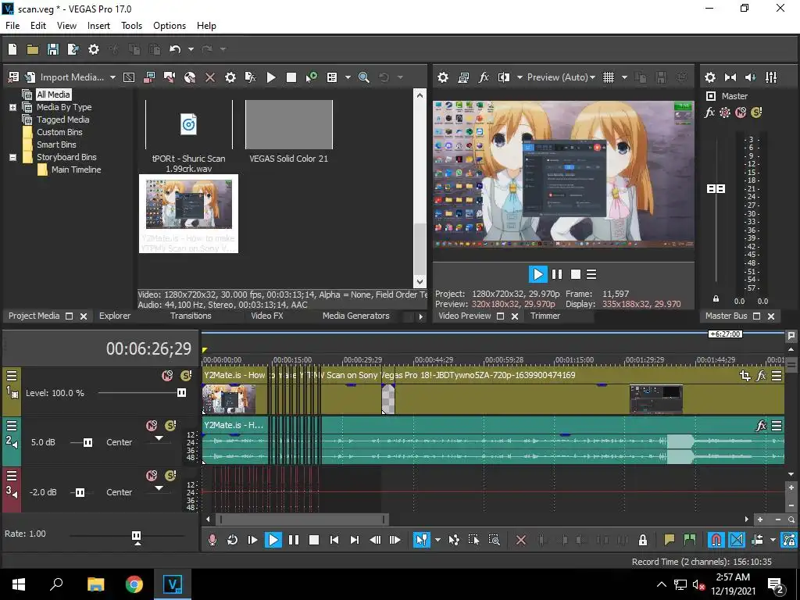Start media preview in Project Media toolbar
This screenshot has height=600, width=800.
271,77
